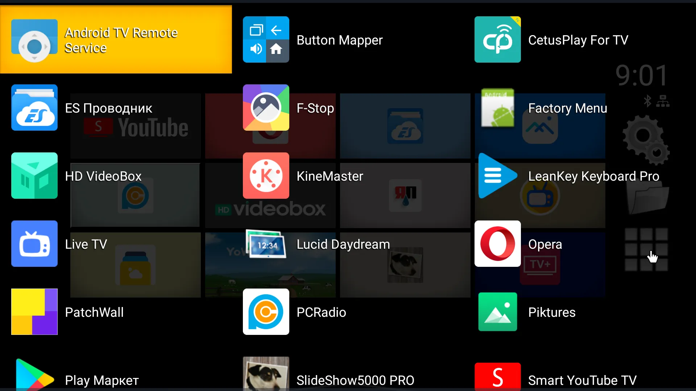The image size is (696, 391).
Task: Click the 'Lucid Daydream' label
Action: pyautogui.click(x=343, y=244)
